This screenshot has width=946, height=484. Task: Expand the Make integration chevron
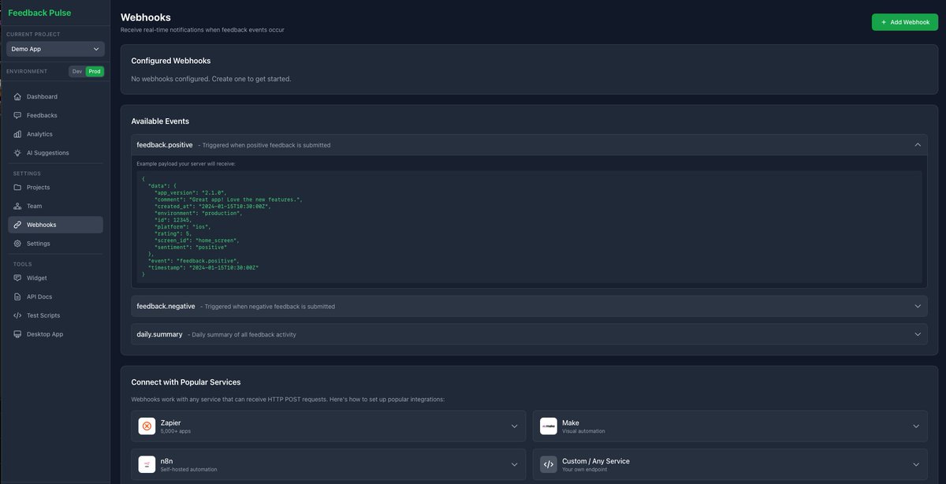(916, 426)
